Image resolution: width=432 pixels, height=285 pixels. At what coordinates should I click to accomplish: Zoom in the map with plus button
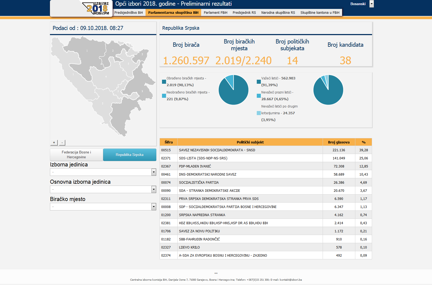click(54, 142)
